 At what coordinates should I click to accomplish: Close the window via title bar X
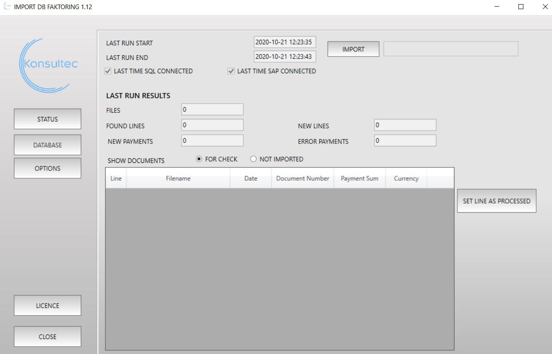(545, 7)
